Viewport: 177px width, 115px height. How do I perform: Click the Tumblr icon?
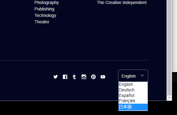click(x=74, y=77)
